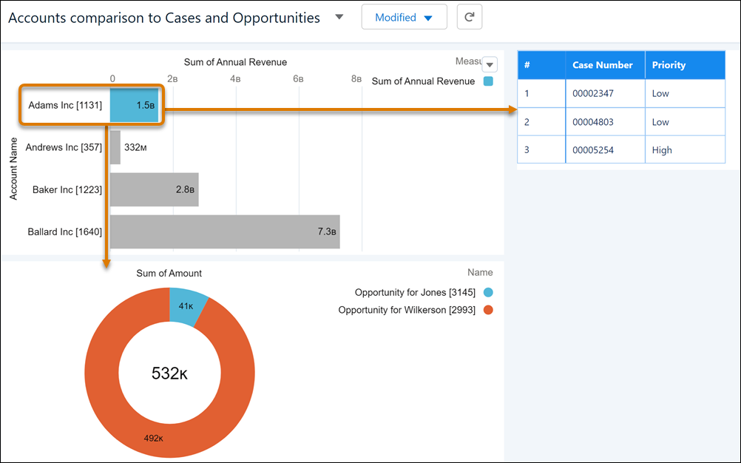Expand the dashboard title dropdown arrow
The image size is (741, 463).
(x=339, y=17)
